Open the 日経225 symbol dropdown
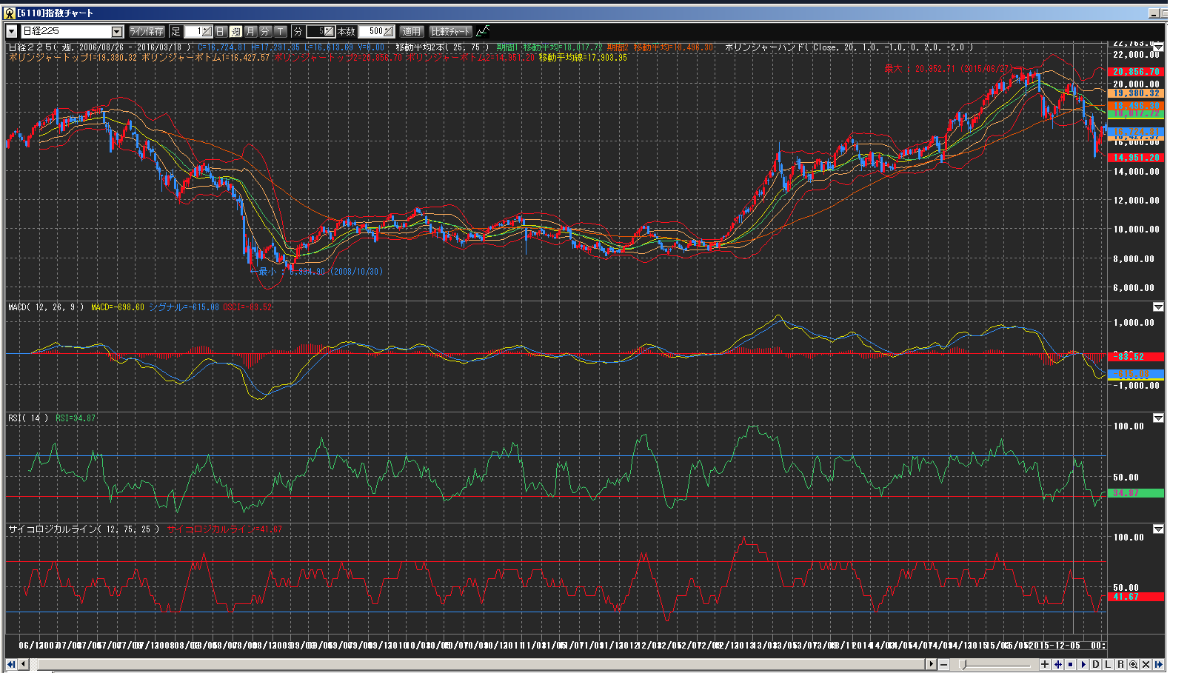This screenshot has height=673, width=1190. click(116, 31)
